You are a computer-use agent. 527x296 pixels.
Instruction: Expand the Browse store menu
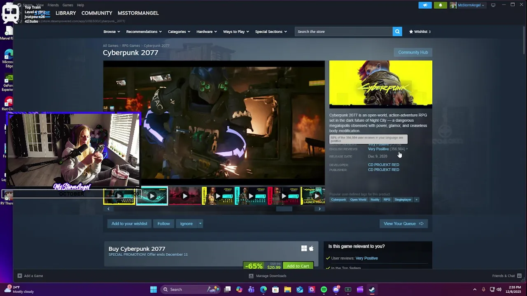[x=112, y=32]
